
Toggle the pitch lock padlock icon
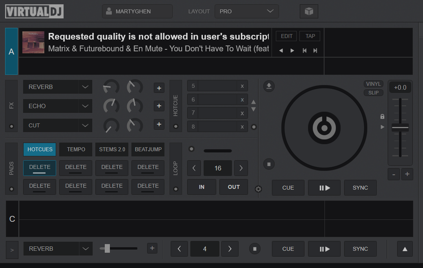click(x=382, y=116)
